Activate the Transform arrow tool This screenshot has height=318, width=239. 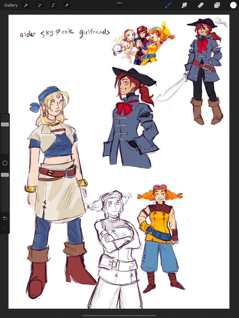pos(67,5)
